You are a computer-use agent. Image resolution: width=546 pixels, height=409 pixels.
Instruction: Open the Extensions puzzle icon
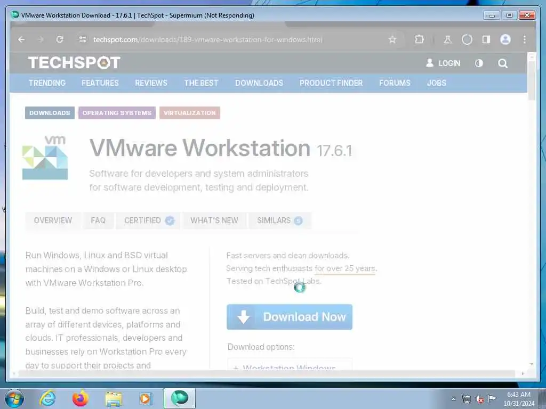[419, 39]
